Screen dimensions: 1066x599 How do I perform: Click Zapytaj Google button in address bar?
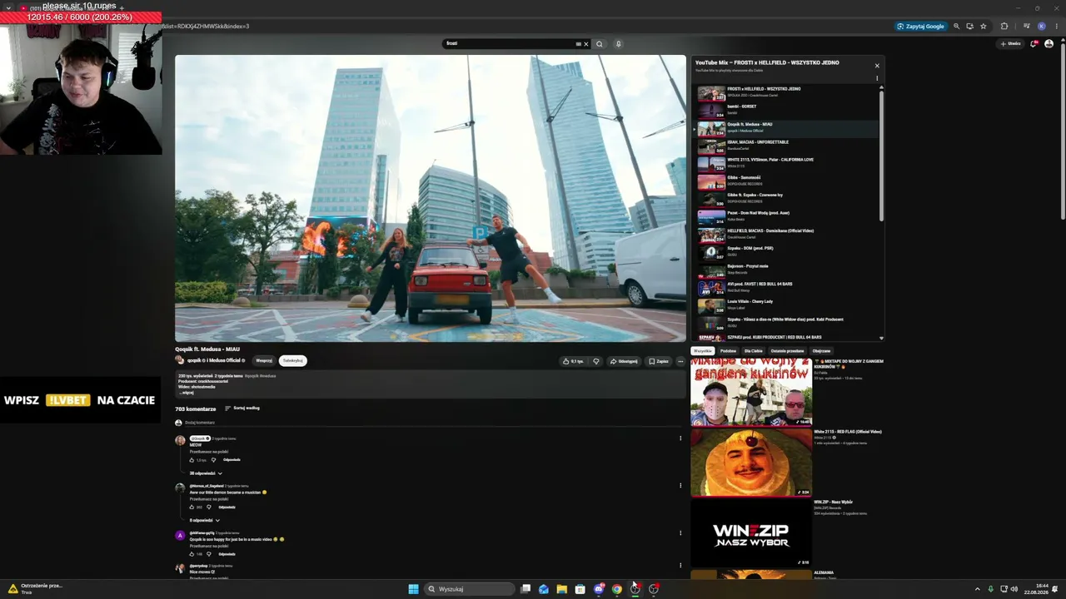921,26
